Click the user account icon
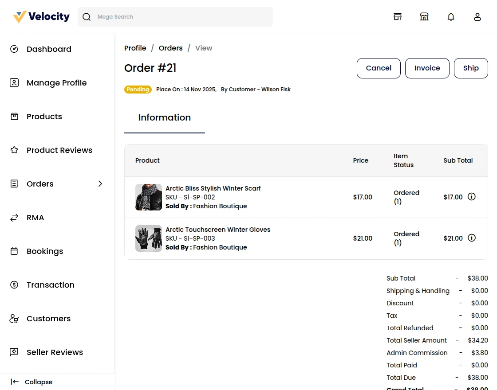Image resolution: width=497 pixels, height=390 pixels. 477,17
